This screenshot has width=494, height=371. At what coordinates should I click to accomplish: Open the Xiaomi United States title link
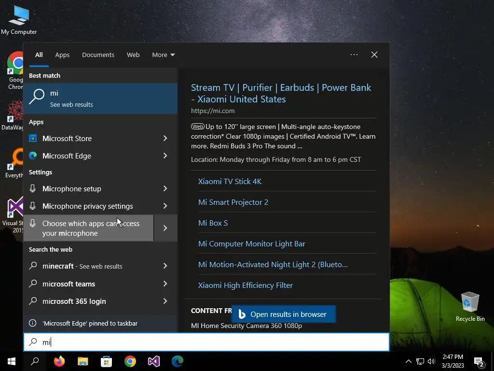281,93
